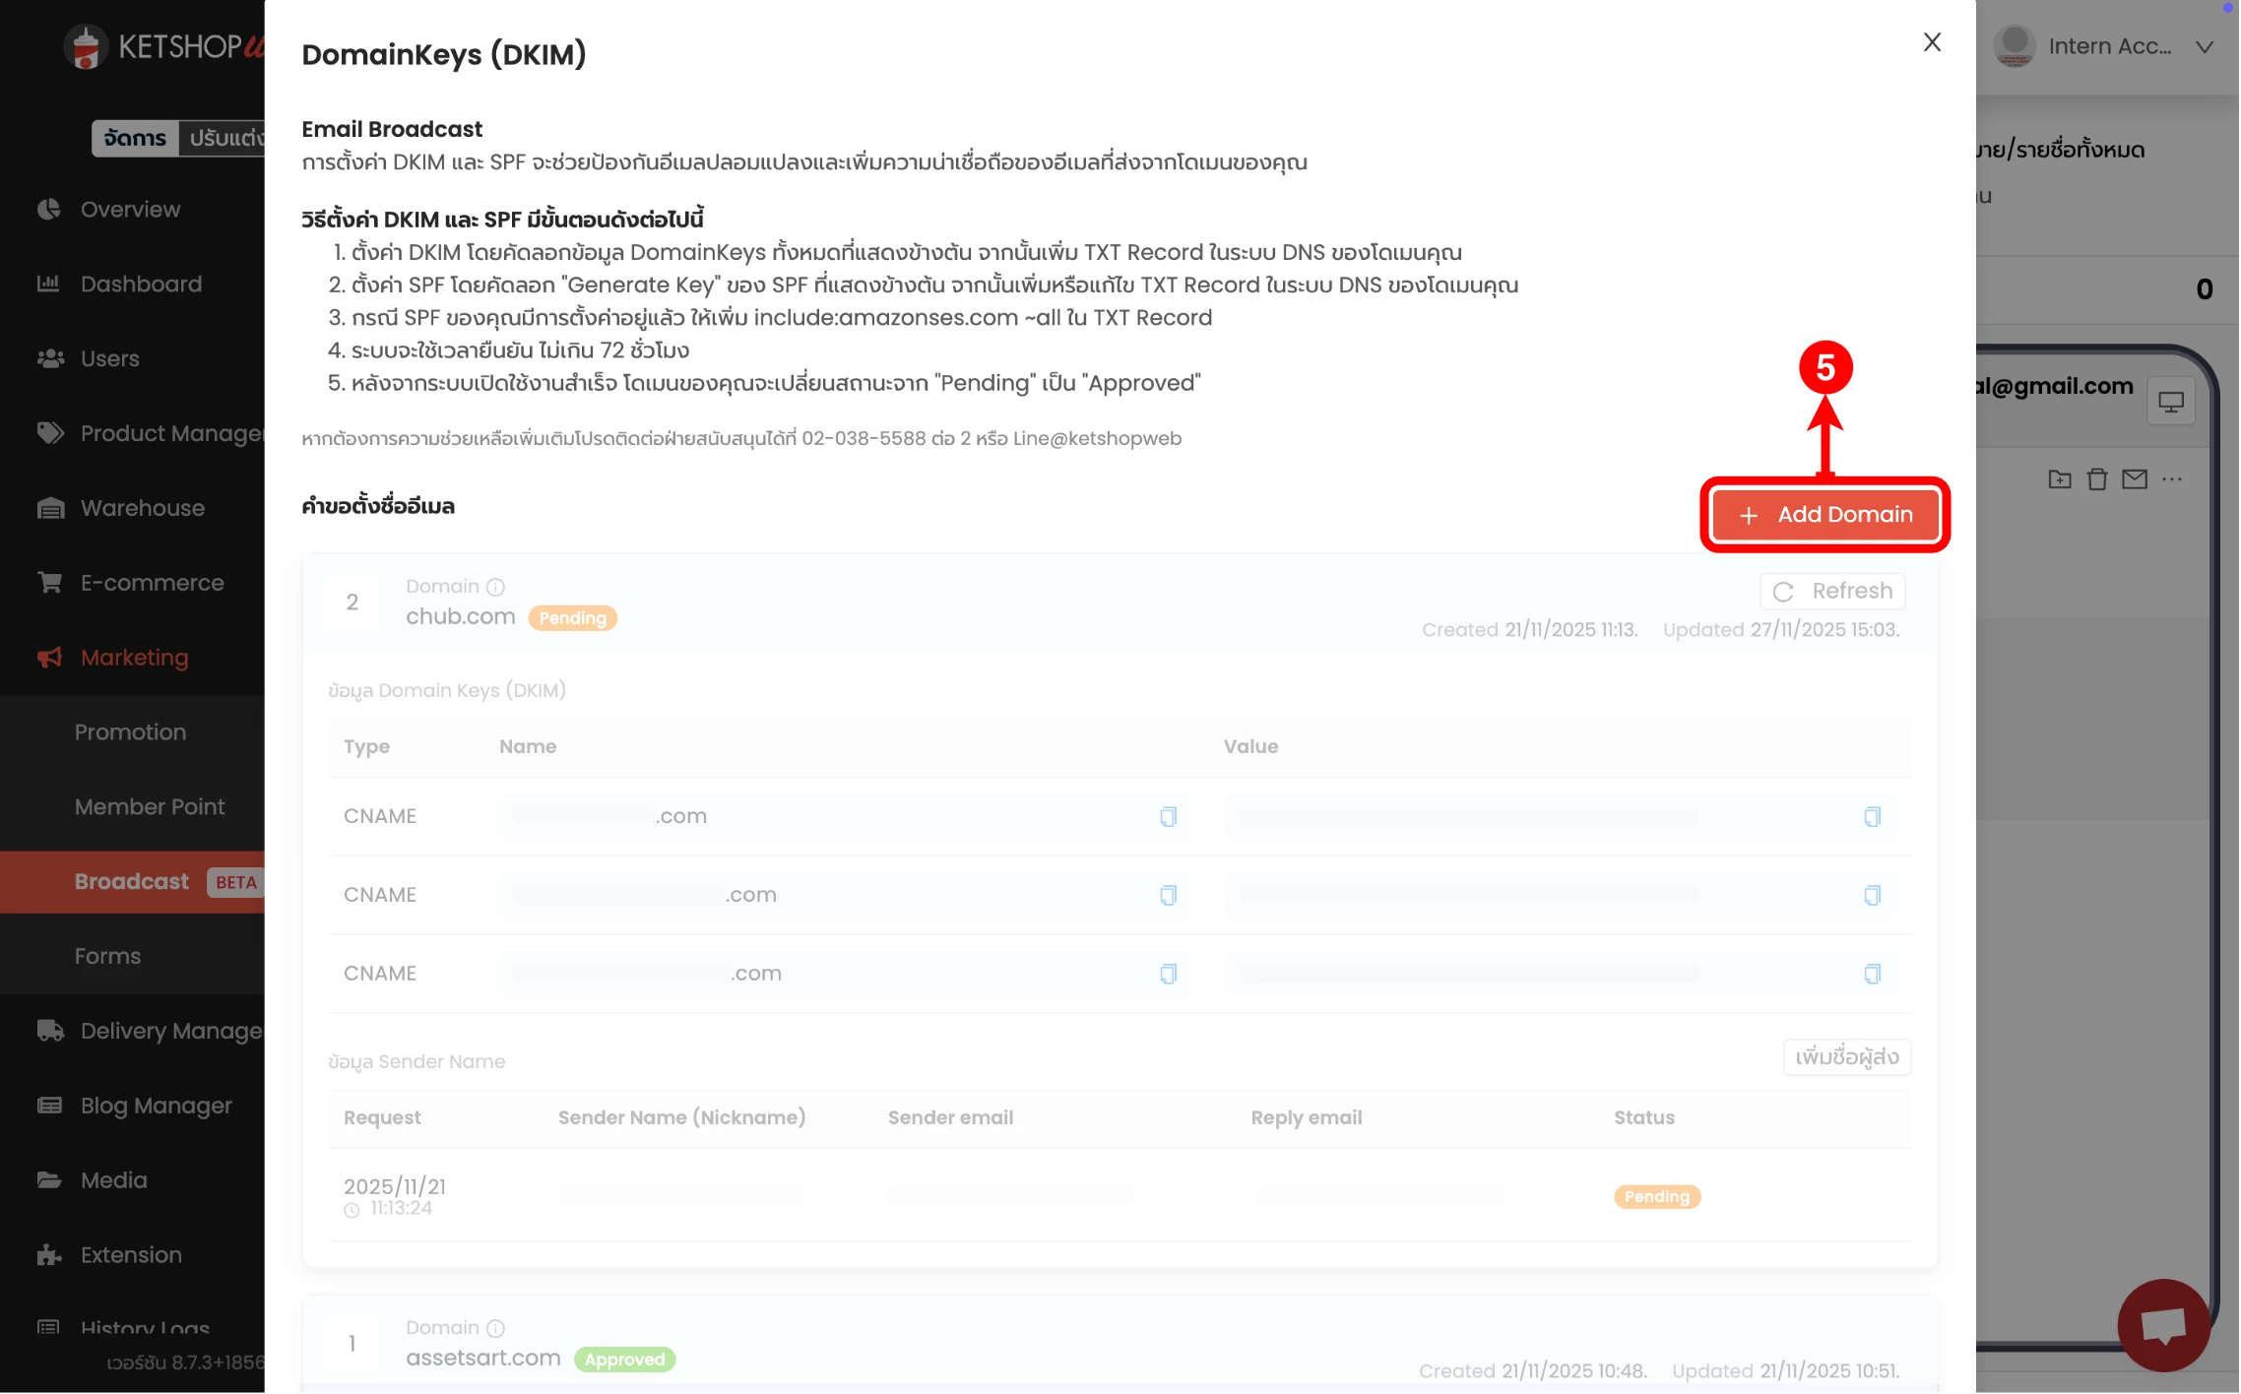Expand the Marketing sidebar section

(x=134, y=658)
